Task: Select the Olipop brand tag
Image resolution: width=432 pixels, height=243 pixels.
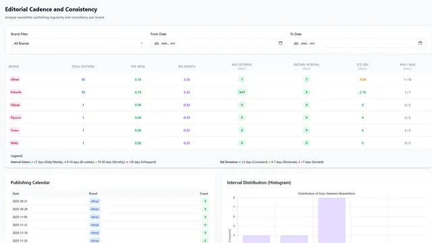Action: click(x=15, y=105)
